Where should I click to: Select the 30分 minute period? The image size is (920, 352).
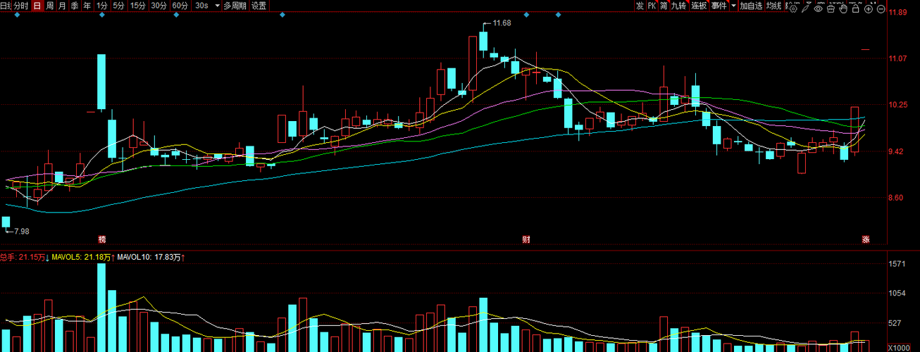[159, 6]
